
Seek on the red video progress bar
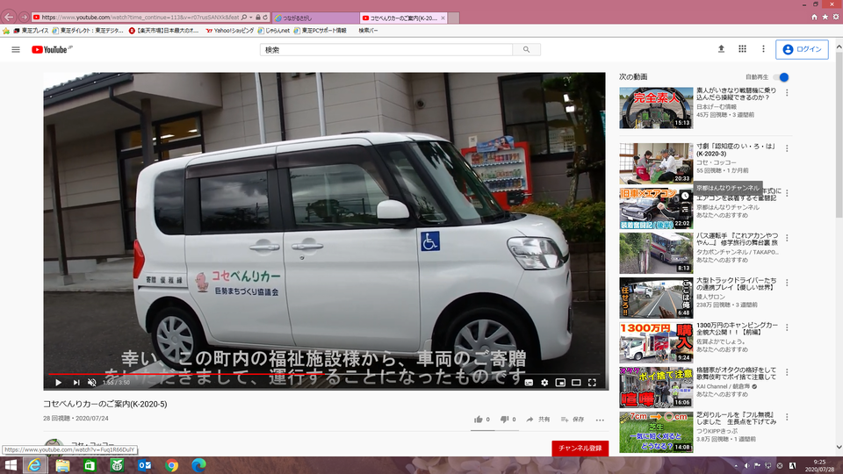tap(324, 374)
